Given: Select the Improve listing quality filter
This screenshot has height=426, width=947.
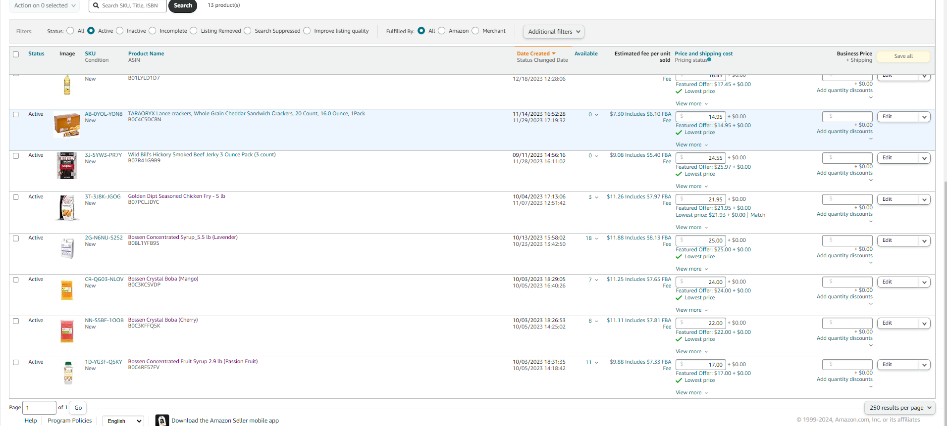Looking at the screenshot, I should pyautogui.click(x=307, y=31).
